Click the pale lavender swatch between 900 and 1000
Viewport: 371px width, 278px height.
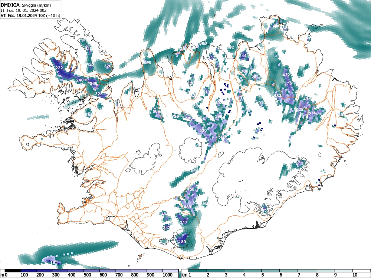(155, 271)
